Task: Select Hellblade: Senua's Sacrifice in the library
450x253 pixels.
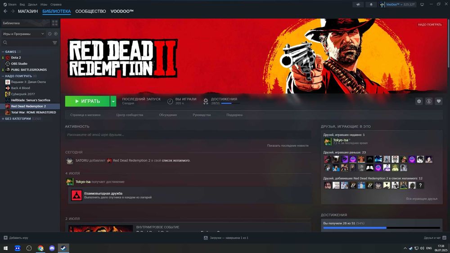Action: pyautogui.click(x=31, y=100)
